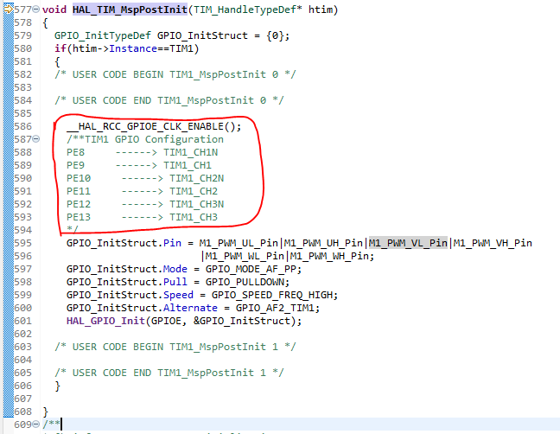The height and width of the screenshot is (434, 560).
Task: Collapse the HAL_TIM_MspPostInit function at line 577
Action: pos(35,10)
